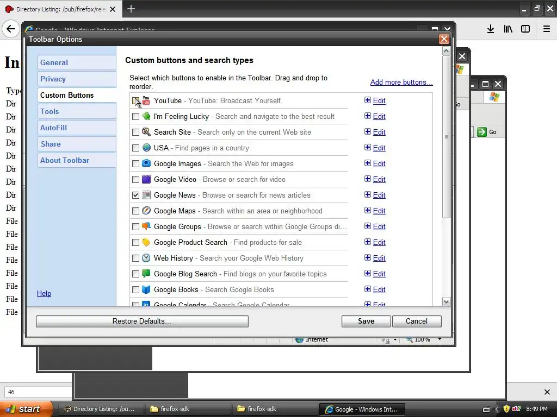Viewport: 557px width, 417px height.
Task: Click the tray keyboard icon
Action: click(x=486, y=409)
